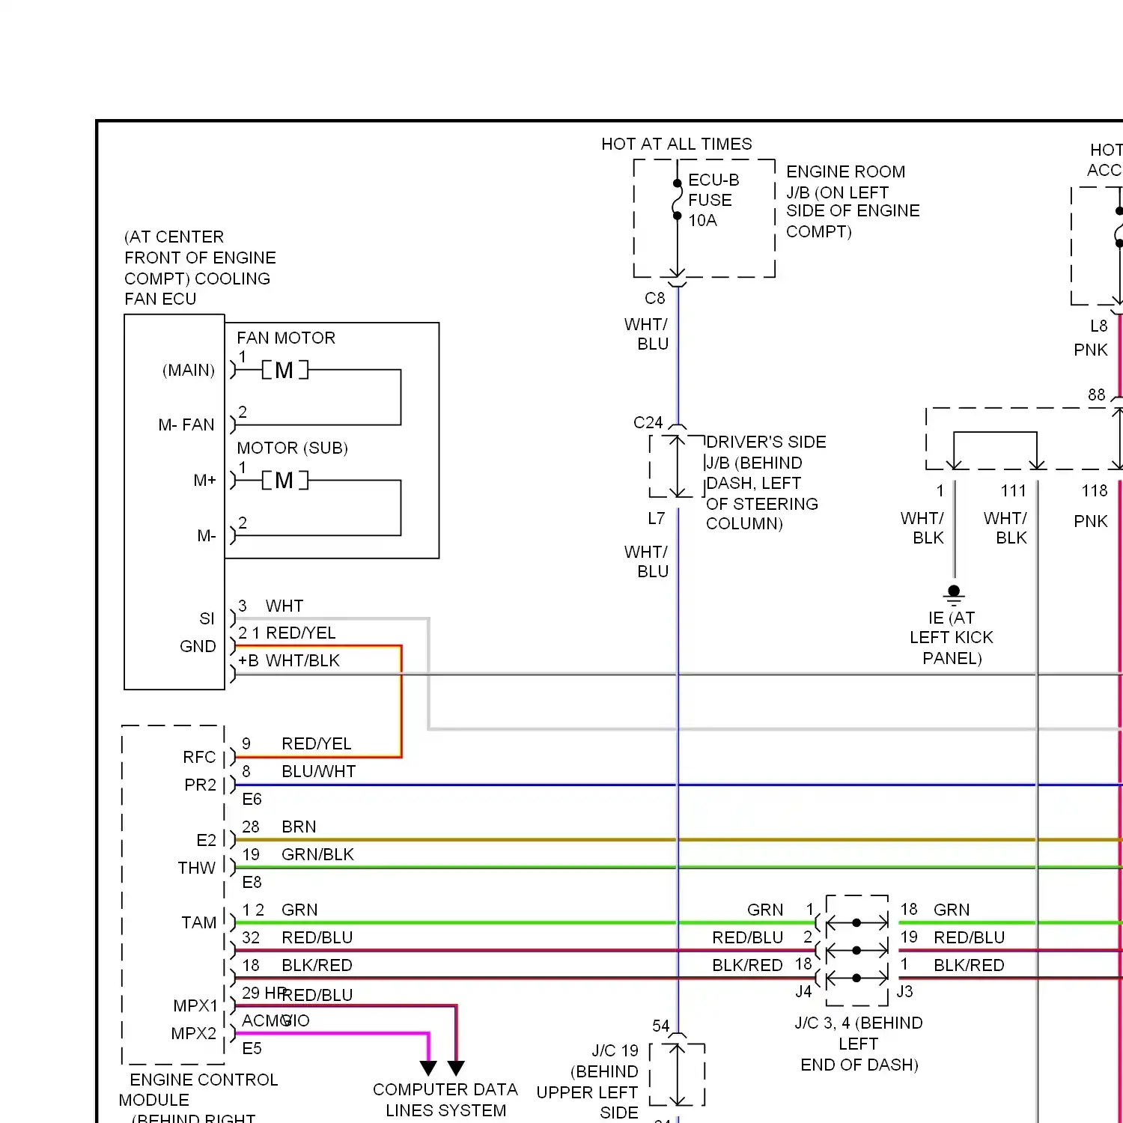Viewport: 1123px width, 1123px height.
Task: Click the ECU-B fuse symbol
Action: coord(677,200)
